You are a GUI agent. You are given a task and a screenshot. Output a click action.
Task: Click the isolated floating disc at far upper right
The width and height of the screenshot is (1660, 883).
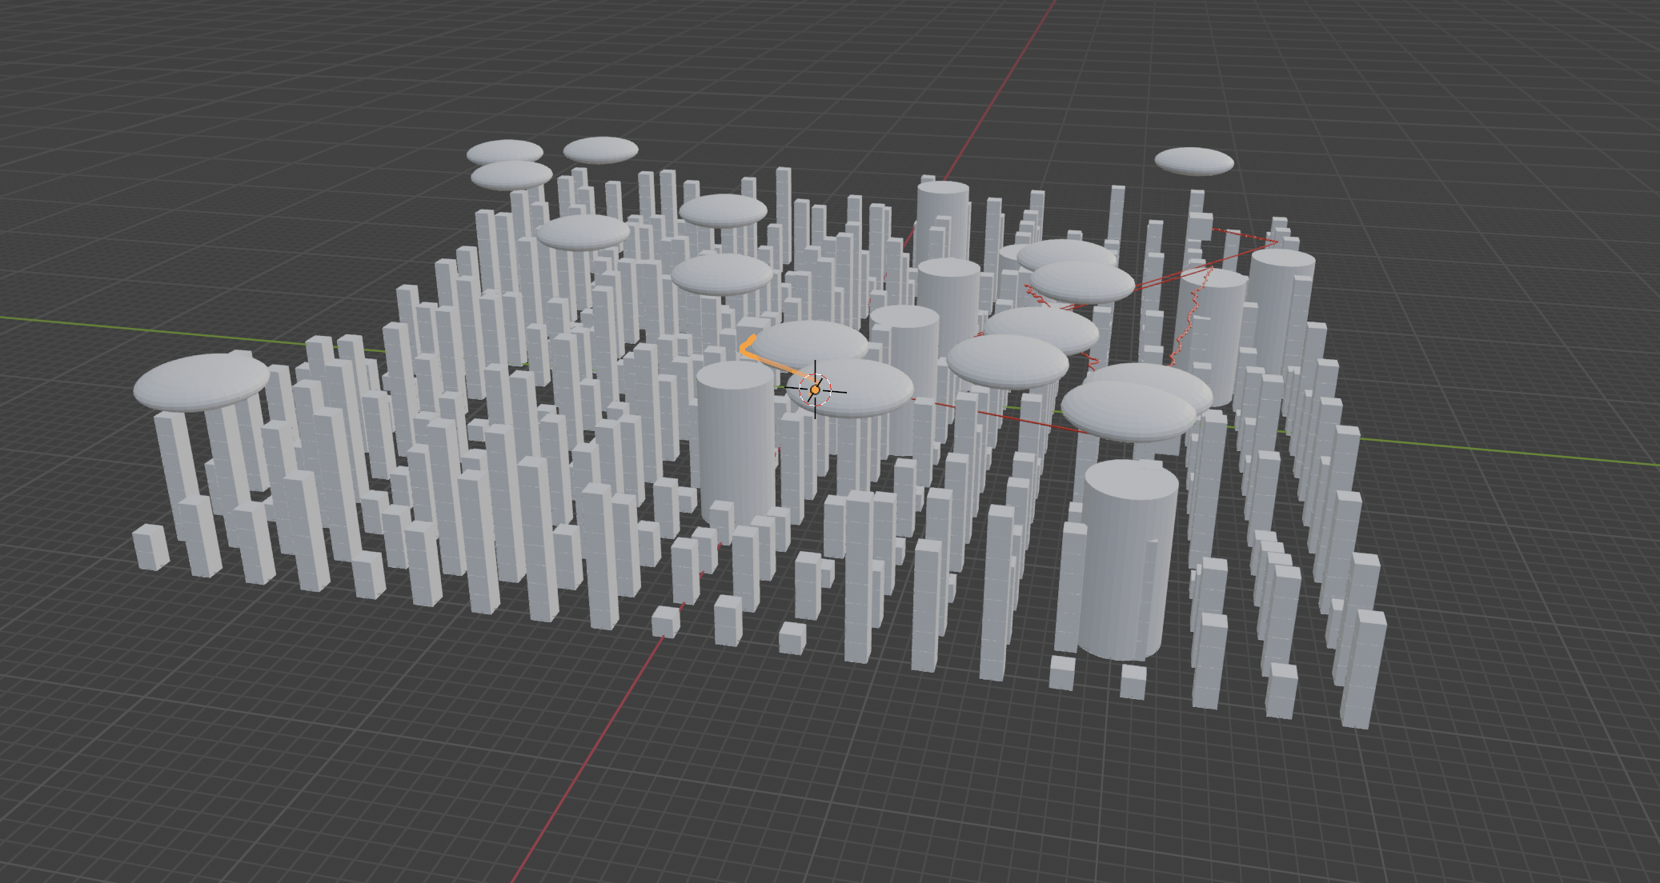click(1193, 161)
